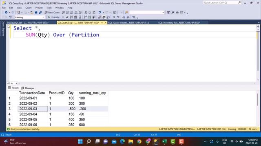Click the Parse query checkmark icon

67,17
